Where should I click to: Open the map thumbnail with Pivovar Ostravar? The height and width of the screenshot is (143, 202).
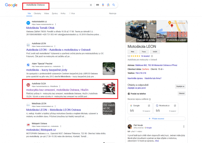172,26
